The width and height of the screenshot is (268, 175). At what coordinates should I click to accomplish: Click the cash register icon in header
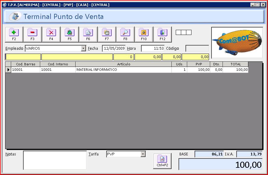[x=15, y=17]
